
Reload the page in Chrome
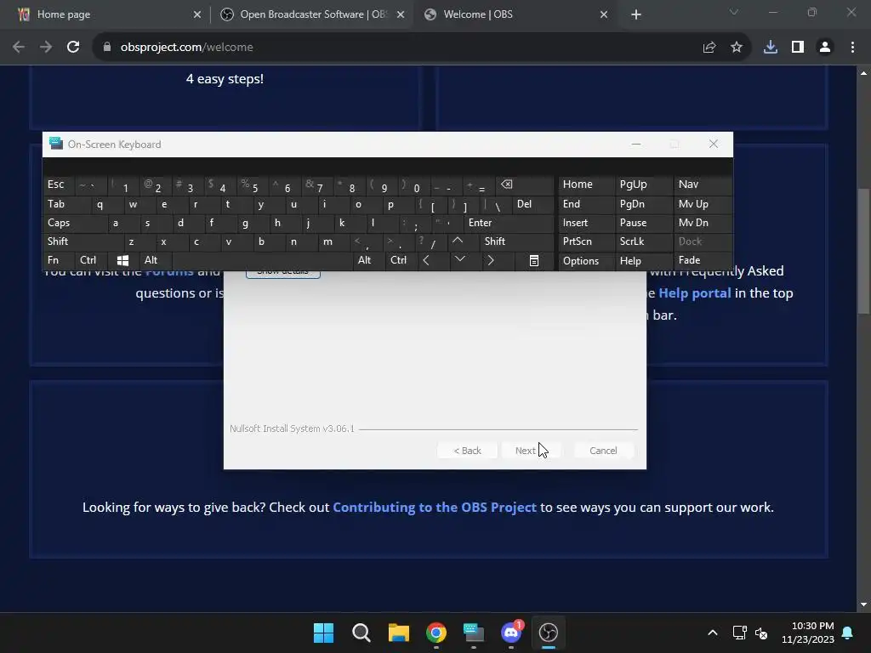coord(73,48)
